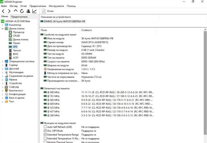207x143 pixels.
Task: Select the ACPI chip icon
Action: (10, 58)
